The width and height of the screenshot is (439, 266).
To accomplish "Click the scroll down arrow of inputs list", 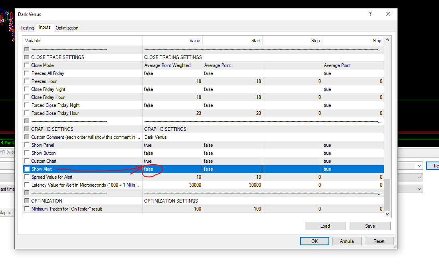I will [388, 214].
